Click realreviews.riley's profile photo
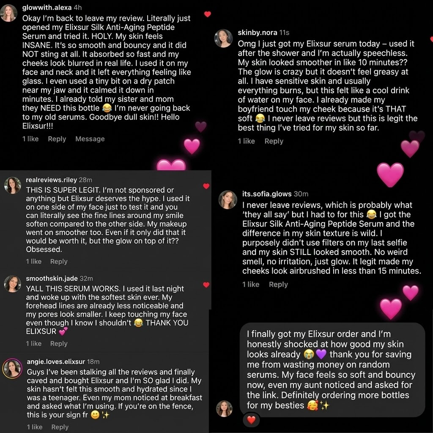Image resolution: width=433 pixels, height=433 pixels. [12, 185]
